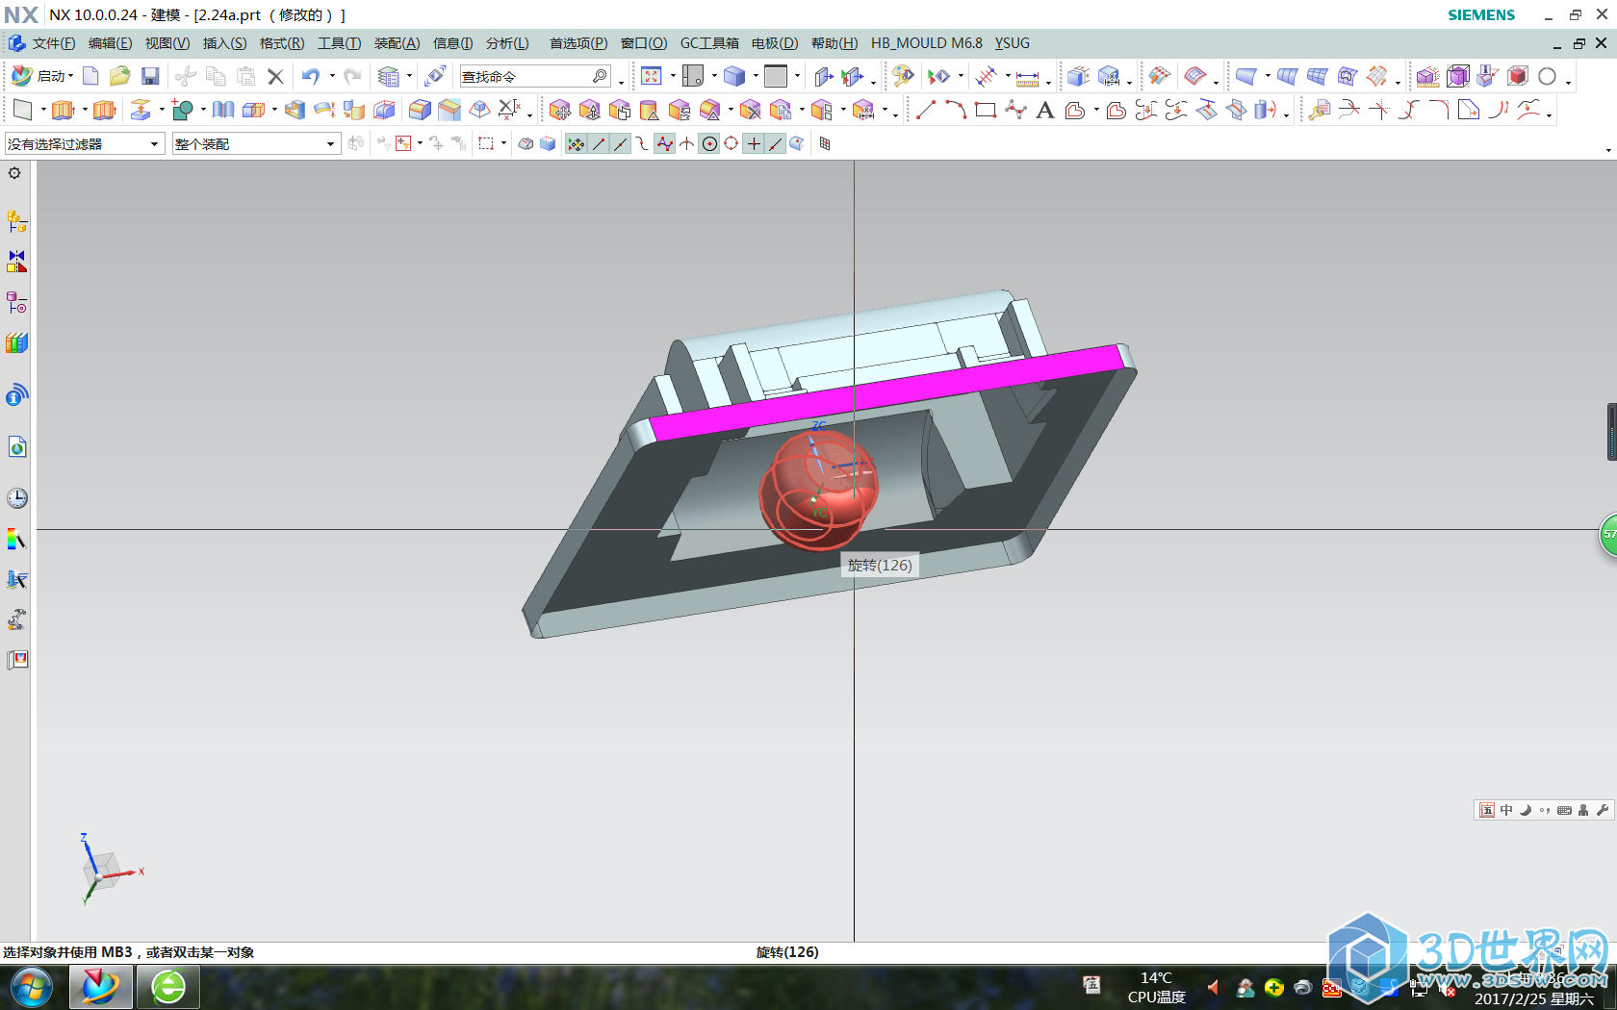Open the Constraint navigator sidebar icon
The image size is (1617, 1010).
tap(16, 262)
